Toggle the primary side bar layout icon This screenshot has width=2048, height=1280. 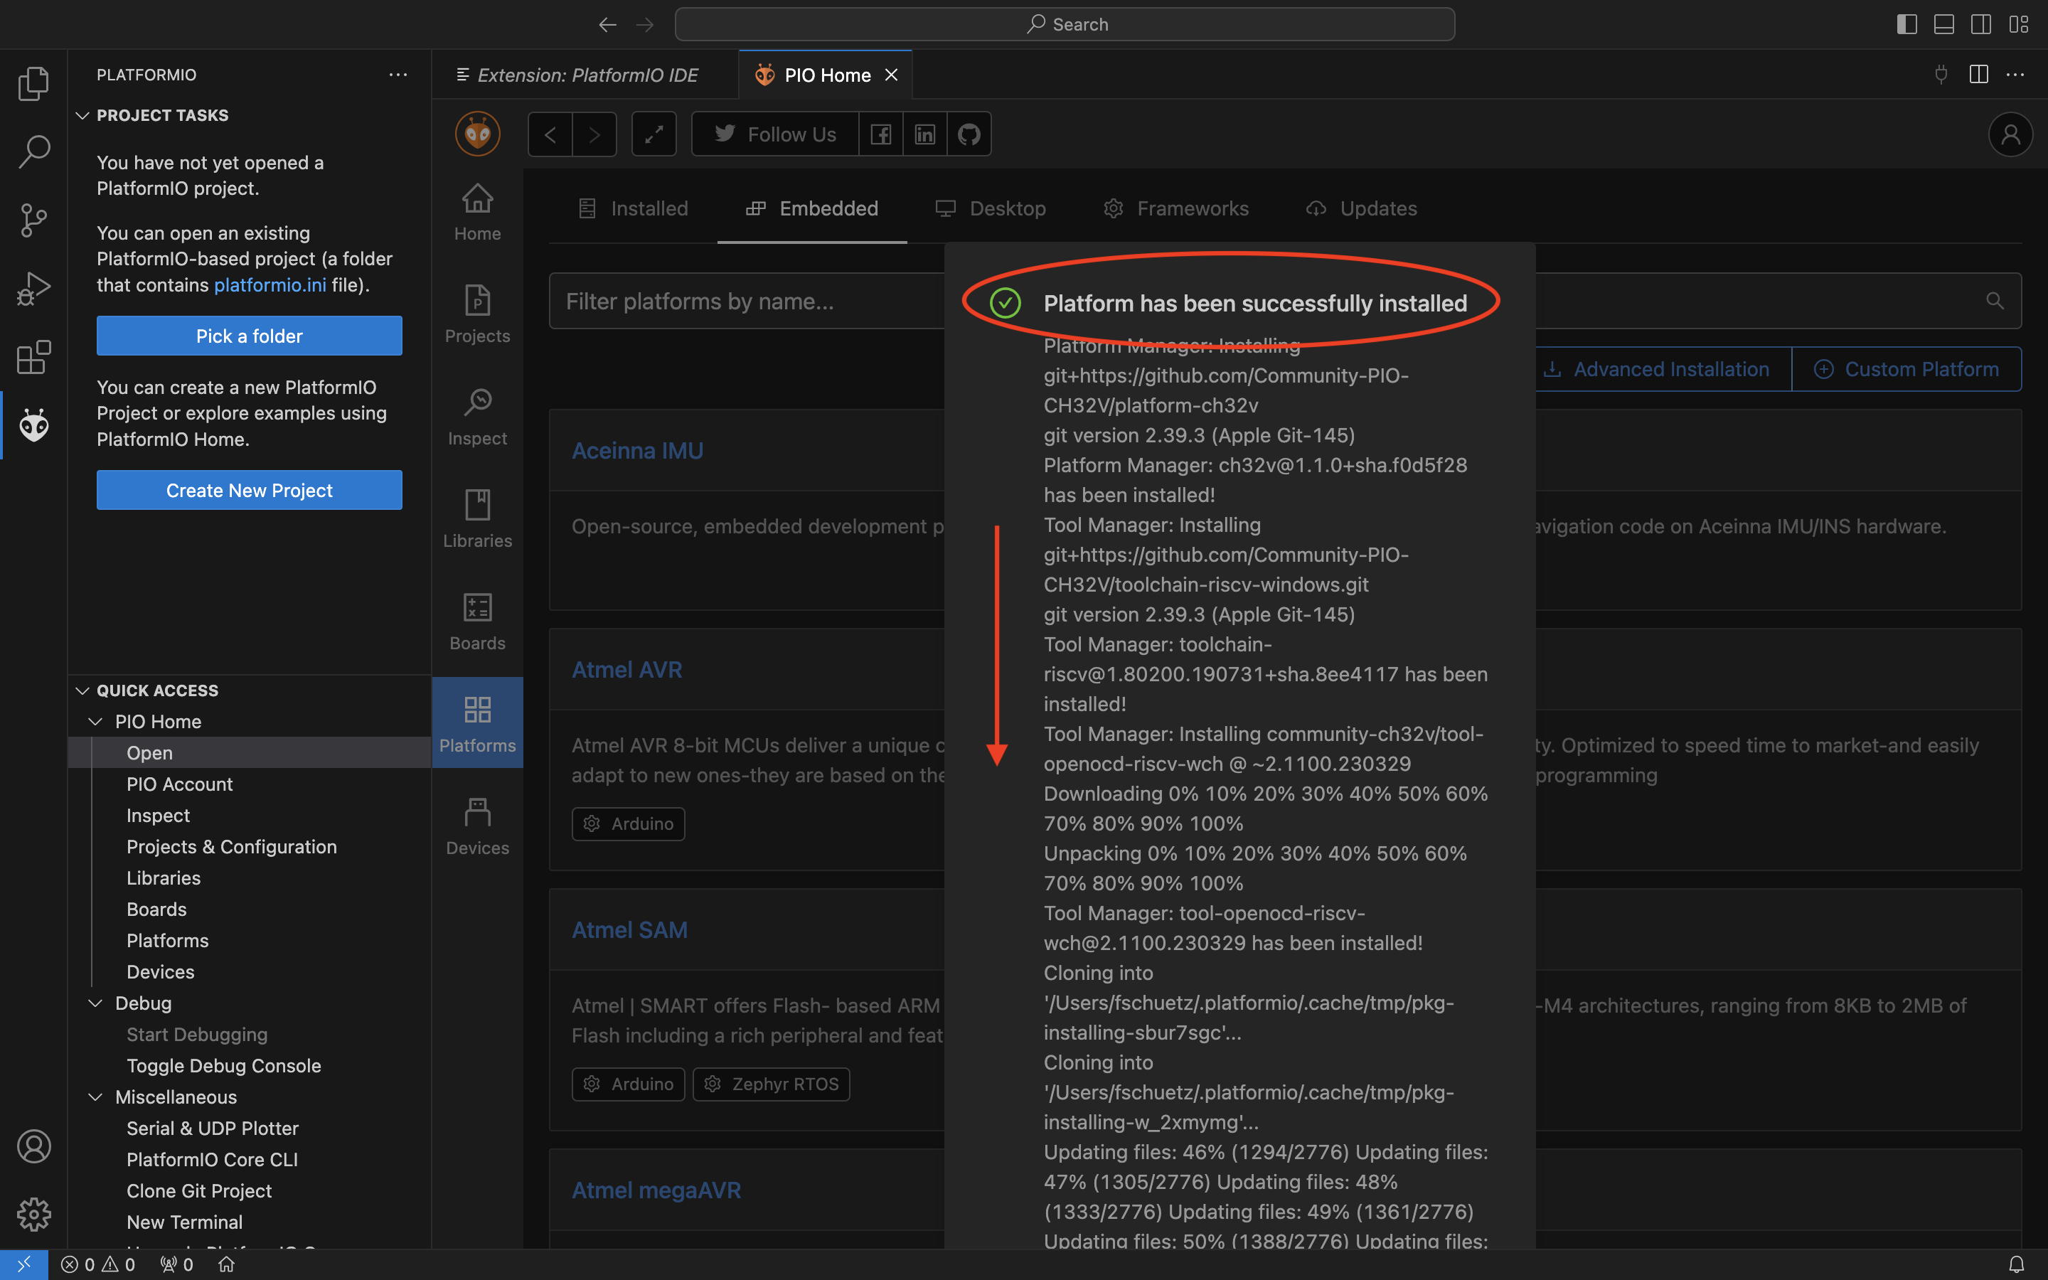click(1906, 23)
